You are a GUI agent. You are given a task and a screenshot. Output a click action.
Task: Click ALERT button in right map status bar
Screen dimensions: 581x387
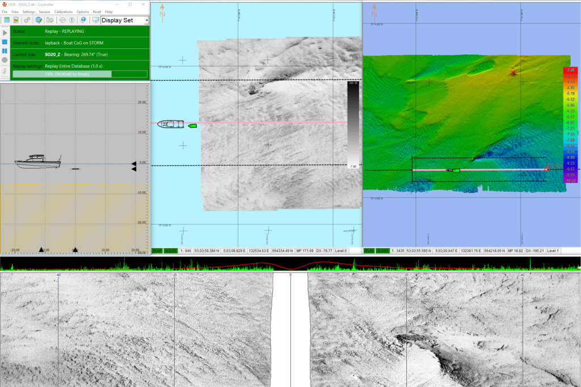pyautogui.click(x=382, y=251)
